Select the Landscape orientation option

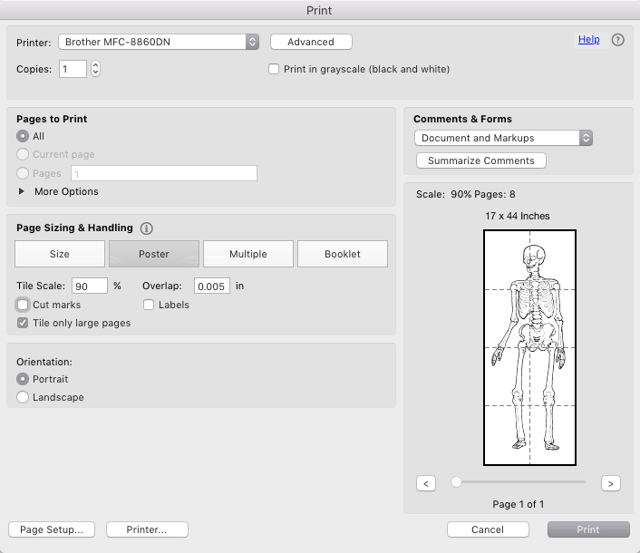23,397
